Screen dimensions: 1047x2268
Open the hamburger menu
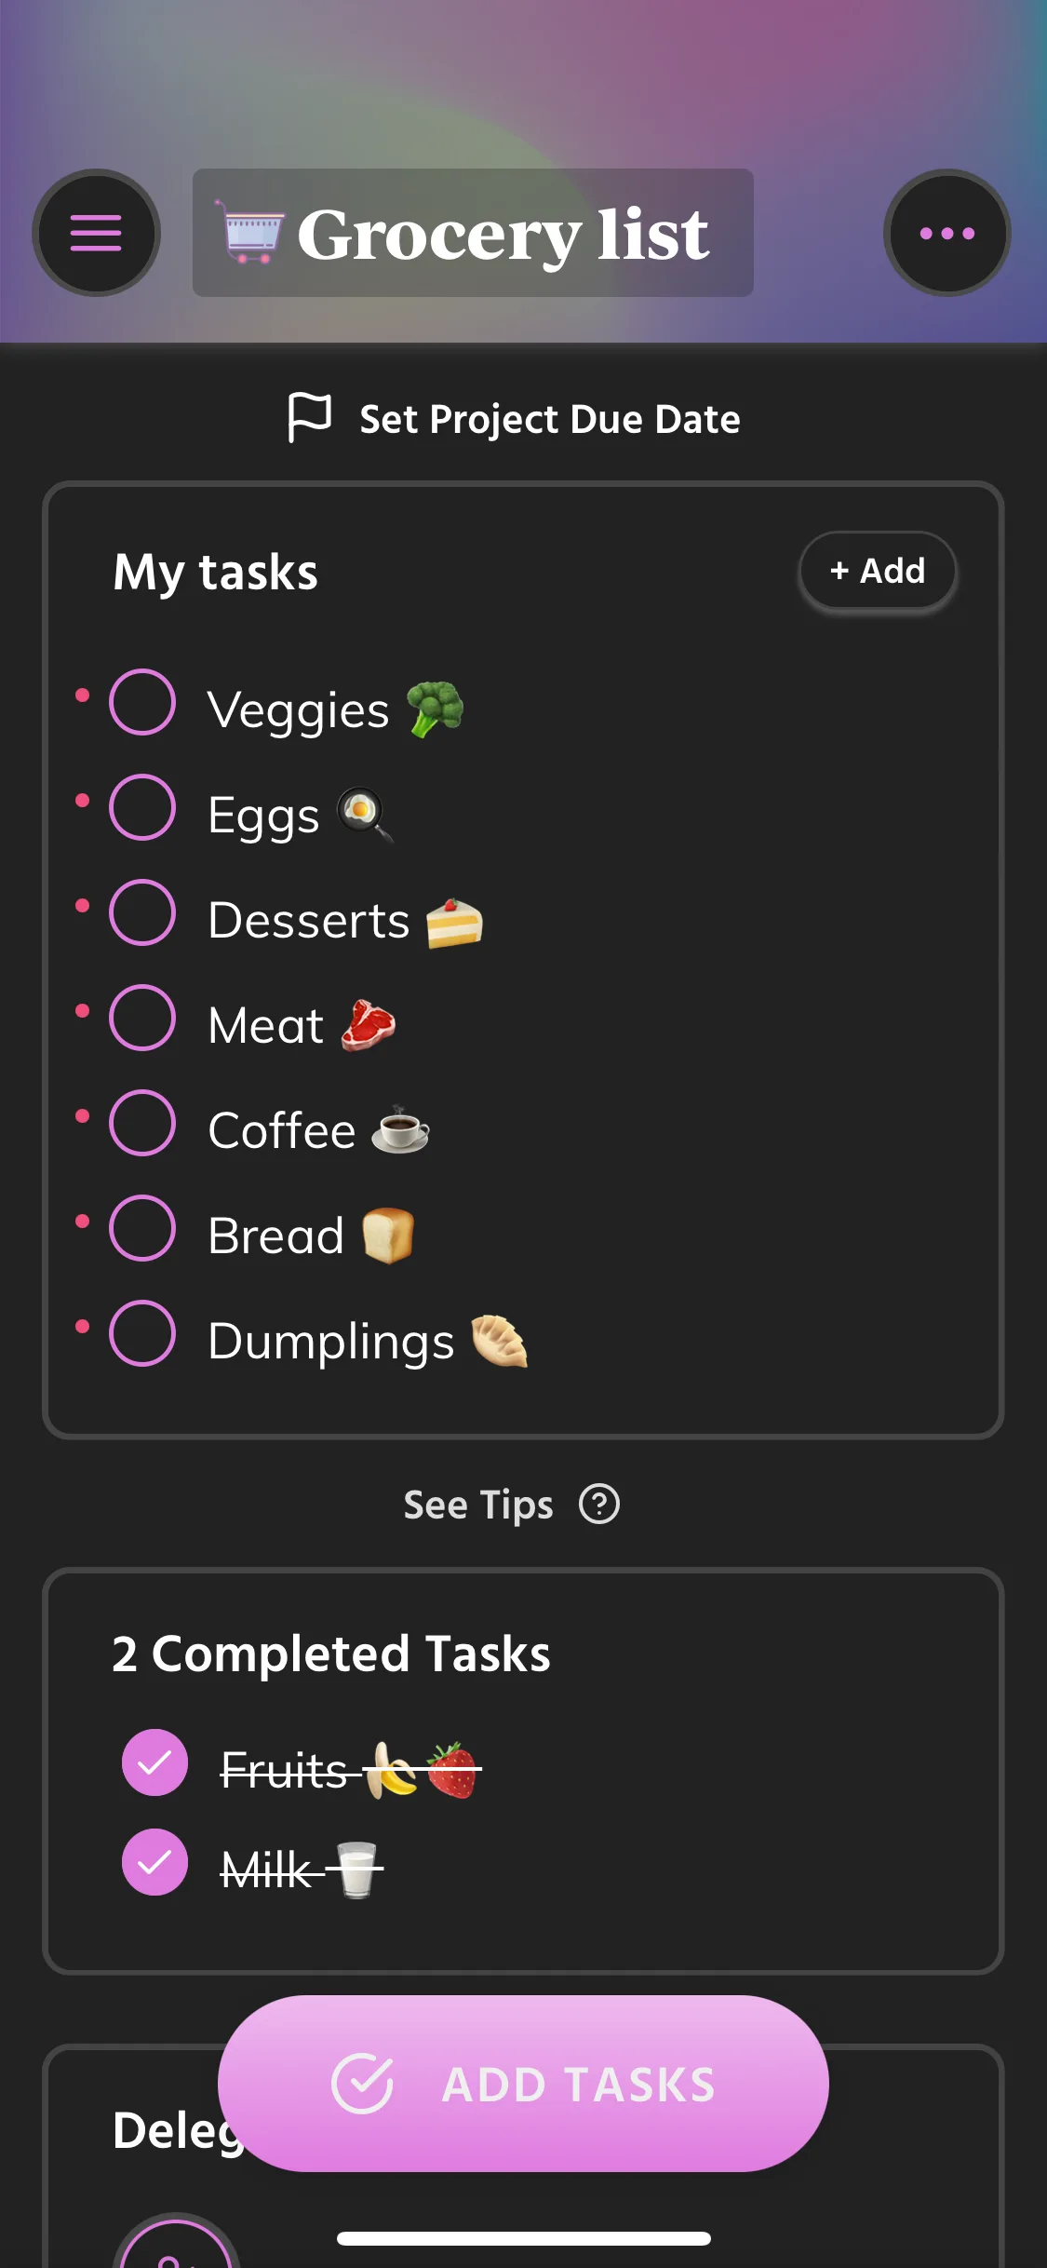(x=96, y=233)
